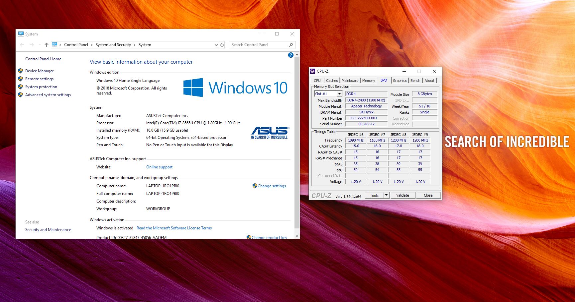Switch to the Mainboard tab
Screen dimensions: 575x302
350,81
